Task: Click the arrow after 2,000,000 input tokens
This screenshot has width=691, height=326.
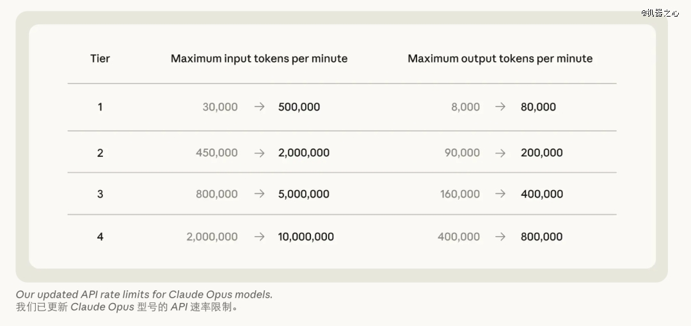Action: click(x=259, y=237)
